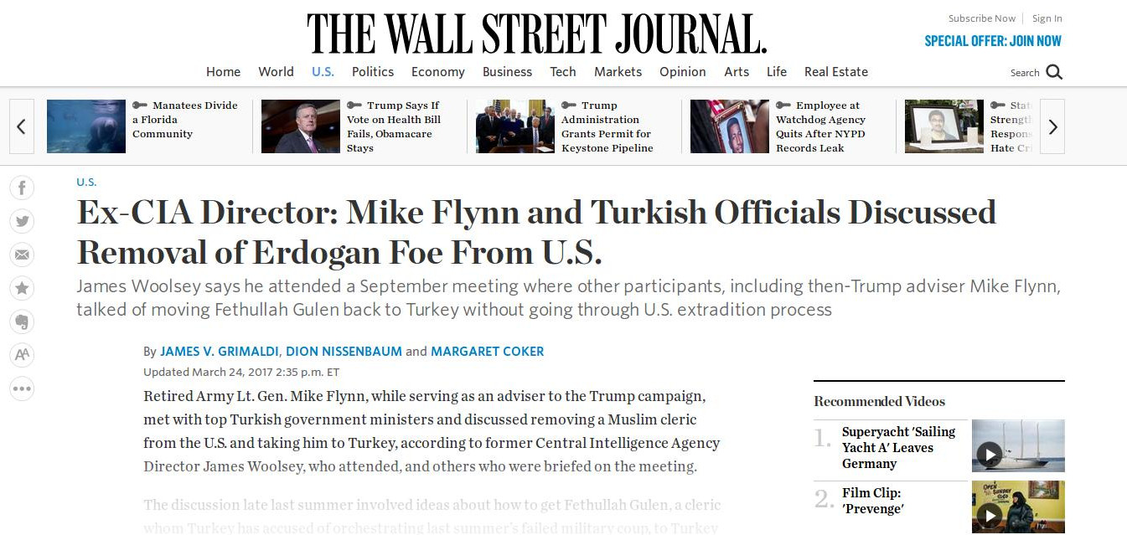Image resolution: width=1127 pixels, height=535 pixels.
Task: Play the Film Clip 'Prevenge' video
Action: [x=990, y=515]
